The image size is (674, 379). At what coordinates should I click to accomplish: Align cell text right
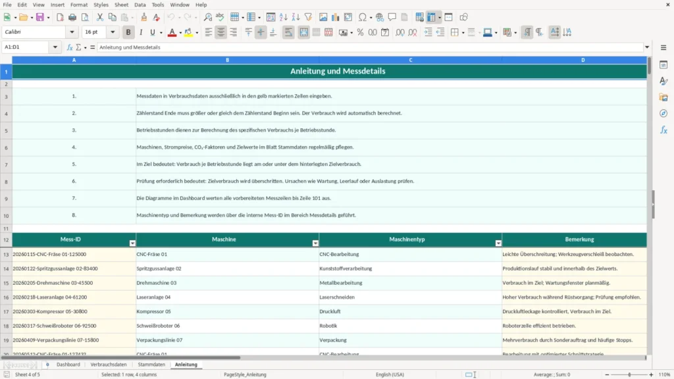(x=234, y=32)
